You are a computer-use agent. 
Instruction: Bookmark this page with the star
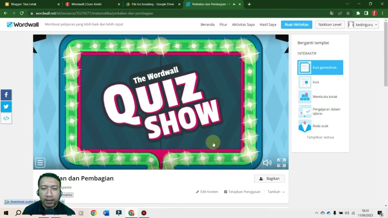point(348,13)
